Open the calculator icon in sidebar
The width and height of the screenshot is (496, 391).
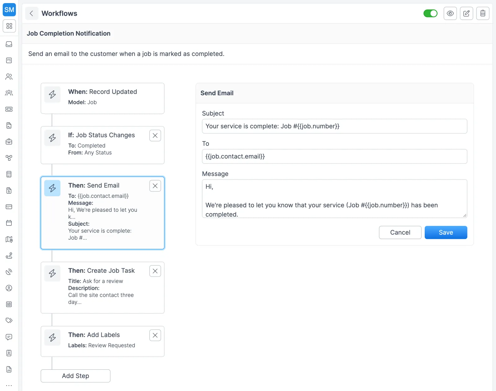9,174
